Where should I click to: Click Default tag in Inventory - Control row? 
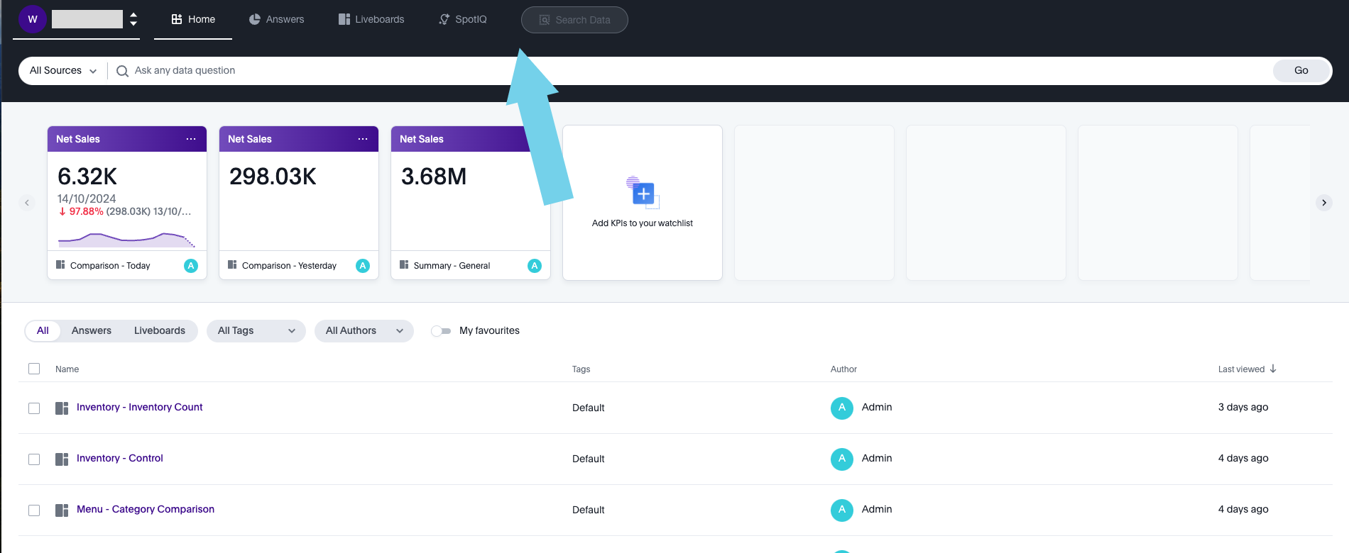tap(589, 459)
